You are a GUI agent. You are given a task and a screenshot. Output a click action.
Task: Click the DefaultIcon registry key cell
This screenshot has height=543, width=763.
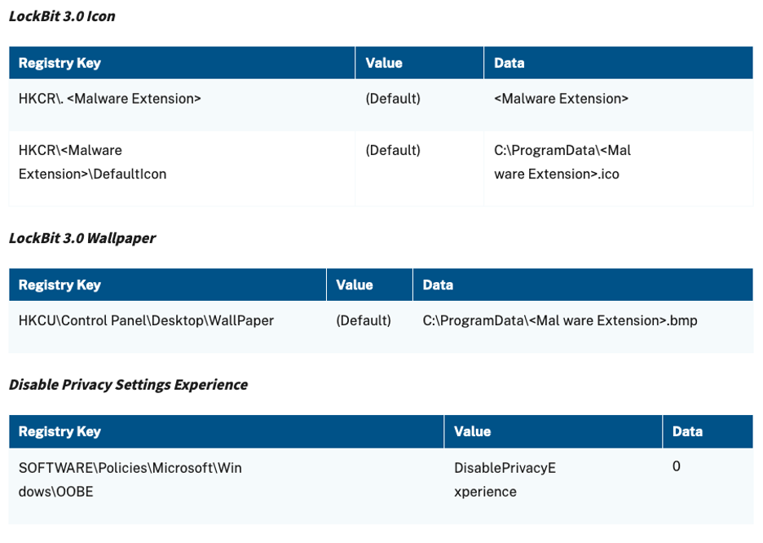pos(92,162)
